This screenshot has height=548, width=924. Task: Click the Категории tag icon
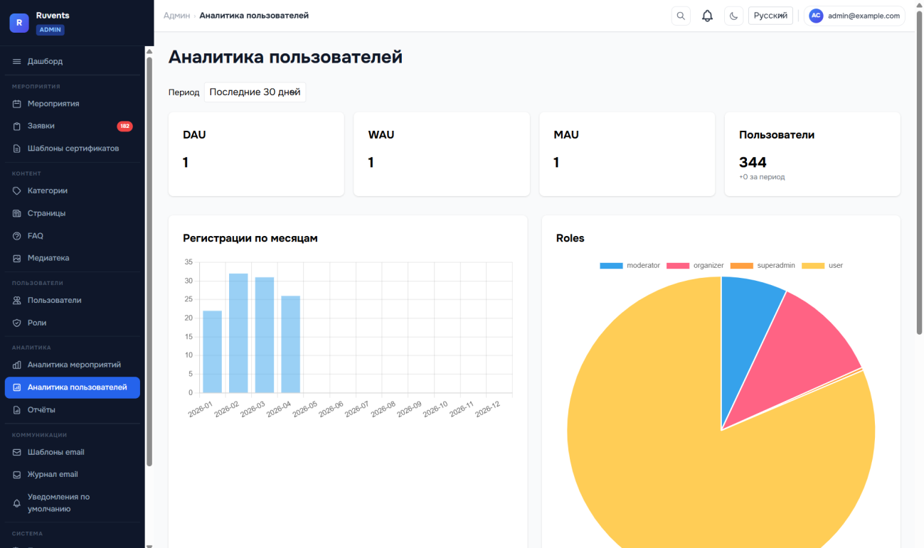[17, 190]
